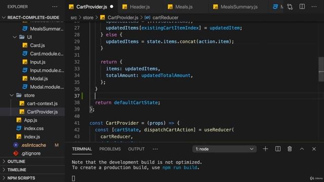Open source control changes icon in editor toolbar
The image size is (324, 182).
(x=290, y=7)
